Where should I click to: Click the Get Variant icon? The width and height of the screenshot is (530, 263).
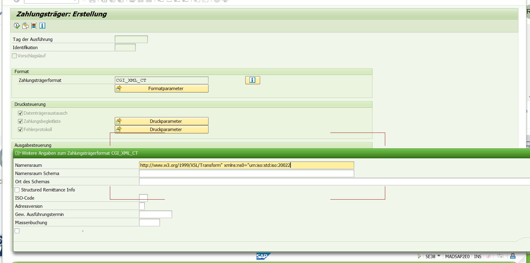[25, 26]
